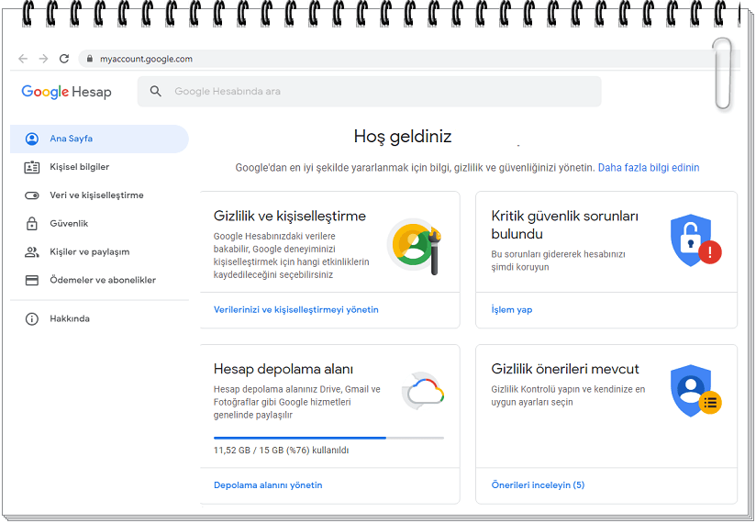
Task: Click the padlock icon in address bar
Action: click(x=90, y=59)
